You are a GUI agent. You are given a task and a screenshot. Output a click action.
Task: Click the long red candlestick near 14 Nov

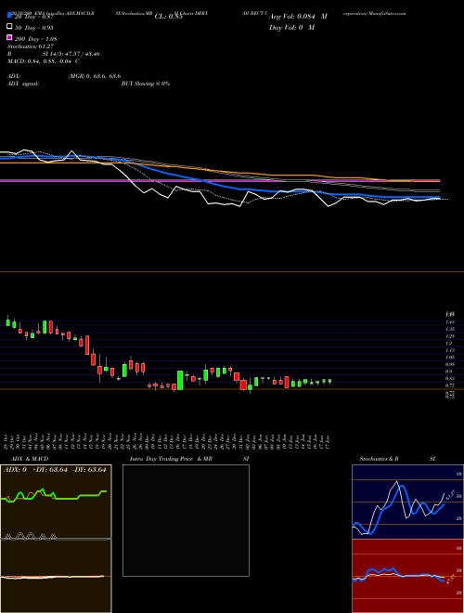point(87,345)
